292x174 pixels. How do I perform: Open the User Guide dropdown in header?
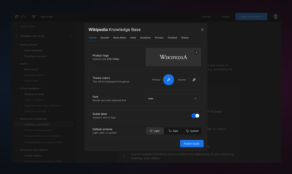(x=48, y=17)
